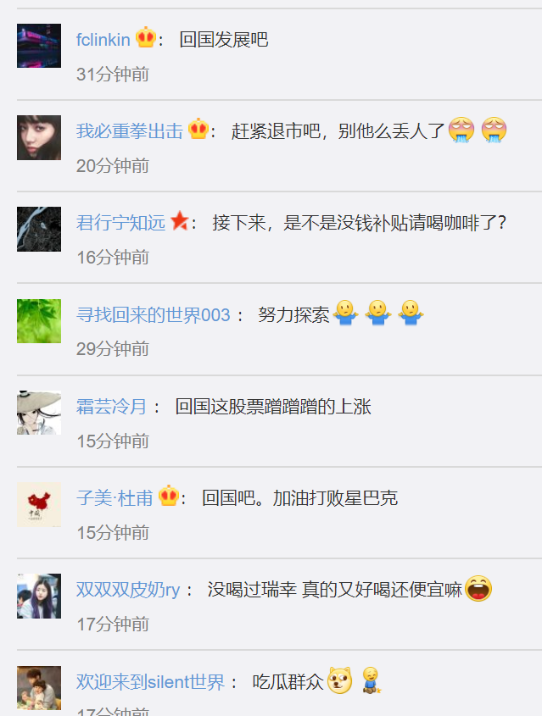This screenshot has width=542, height=716.
Task: Click the laughing emoji in 双双双皮奶ry's comment
Action: (x=478, y=588)
